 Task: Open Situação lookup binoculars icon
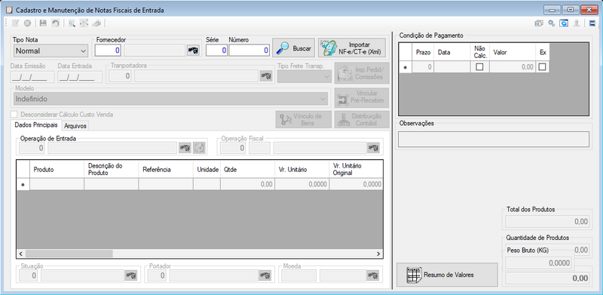coord(130,275)
